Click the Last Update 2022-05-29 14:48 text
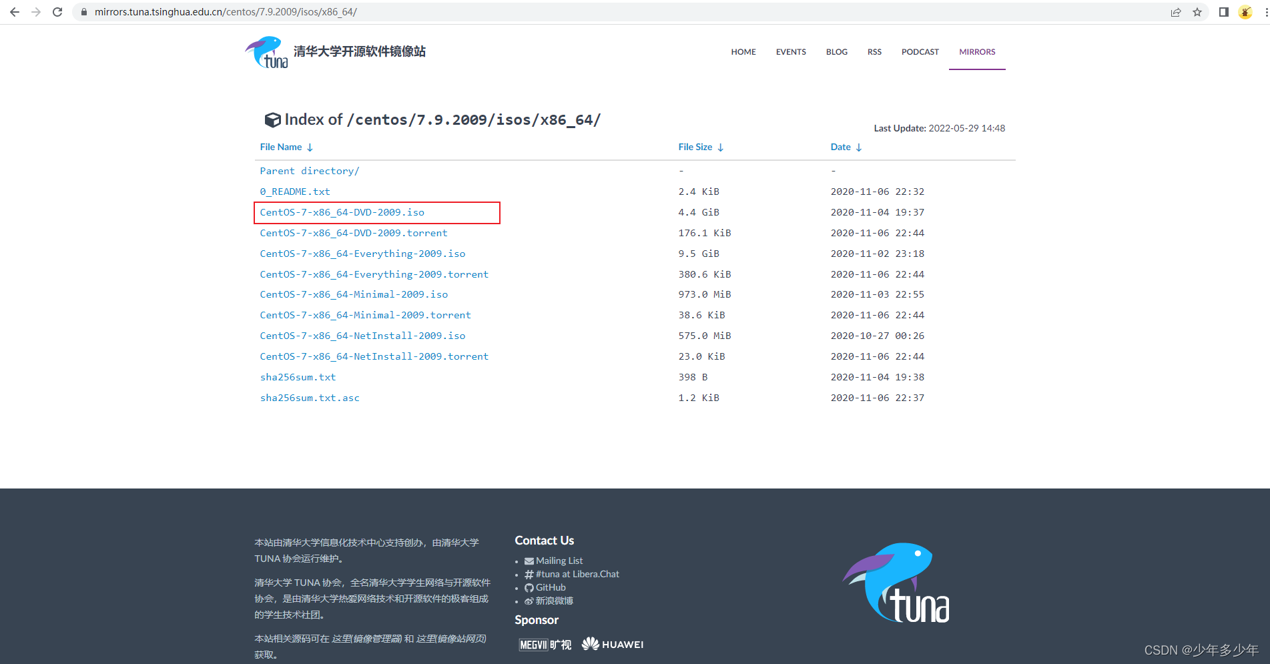 (x=940, y=128)
